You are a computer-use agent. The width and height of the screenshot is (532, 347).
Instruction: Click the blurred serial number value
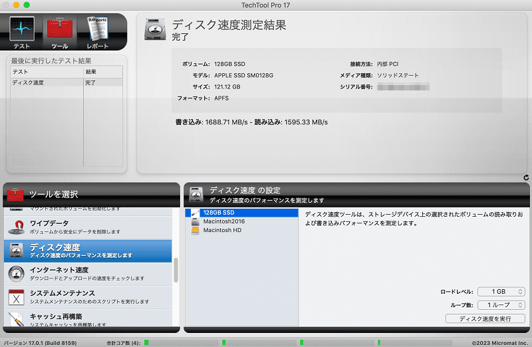pos(404,87)
